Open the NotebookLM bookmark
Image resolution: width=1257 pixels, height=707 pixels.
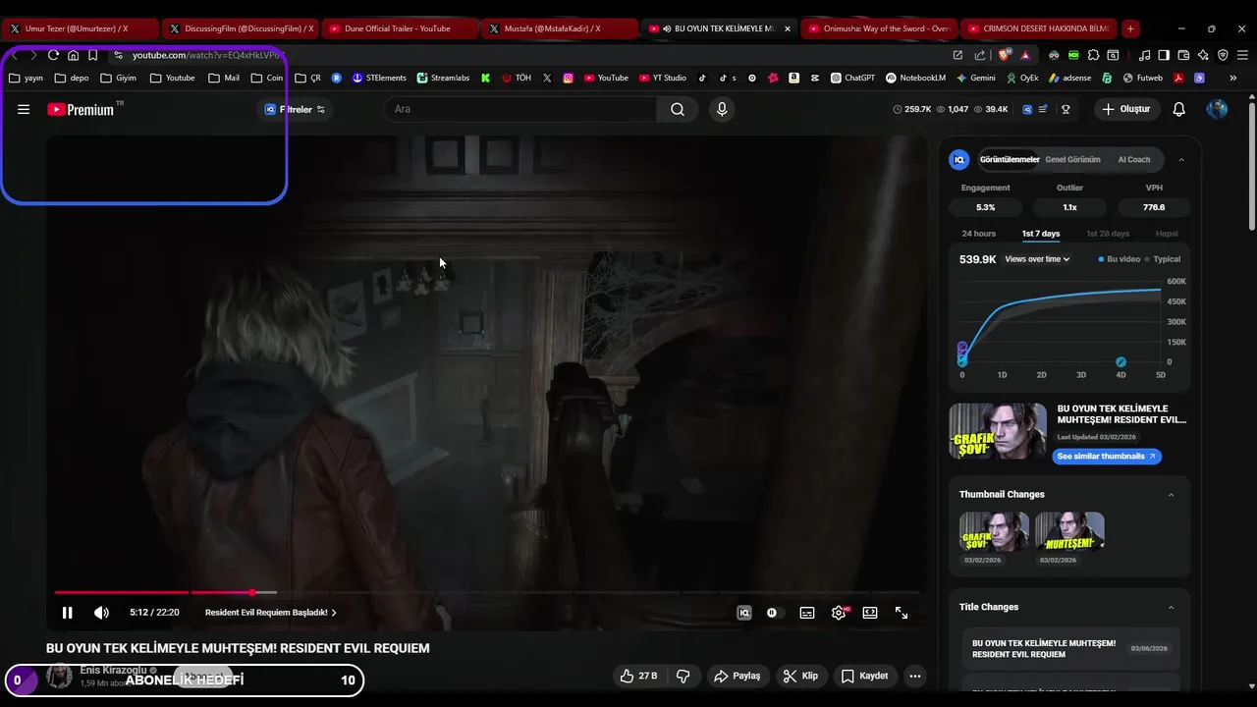(x=915, y=78)
